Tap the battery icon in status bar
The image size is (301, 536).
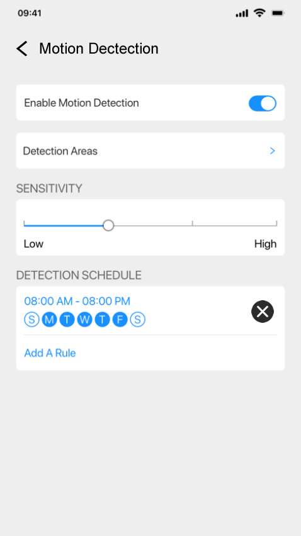[278, 13]
